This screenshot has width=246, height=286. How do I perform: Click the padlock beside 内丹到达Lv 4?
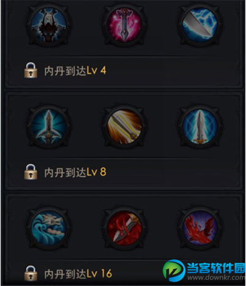pyautogui.click(x=31, y=70)
